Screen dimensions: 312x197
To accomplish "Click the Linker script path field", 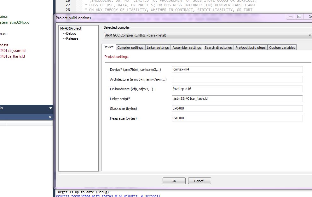I will coord(237,99).
